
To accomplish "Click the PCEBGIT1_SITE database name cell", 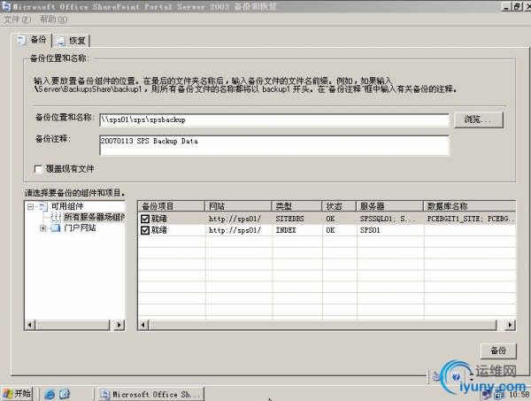I will pos(471,219).
